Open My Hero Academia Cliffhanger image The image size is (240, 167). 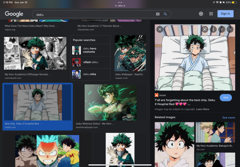pyautogui.click(x=35, y=53)
